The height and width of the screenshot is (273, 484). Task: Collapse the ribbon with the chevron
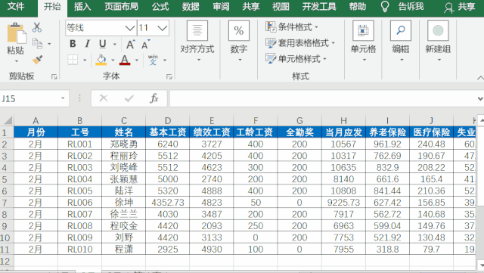click(480, 78)
